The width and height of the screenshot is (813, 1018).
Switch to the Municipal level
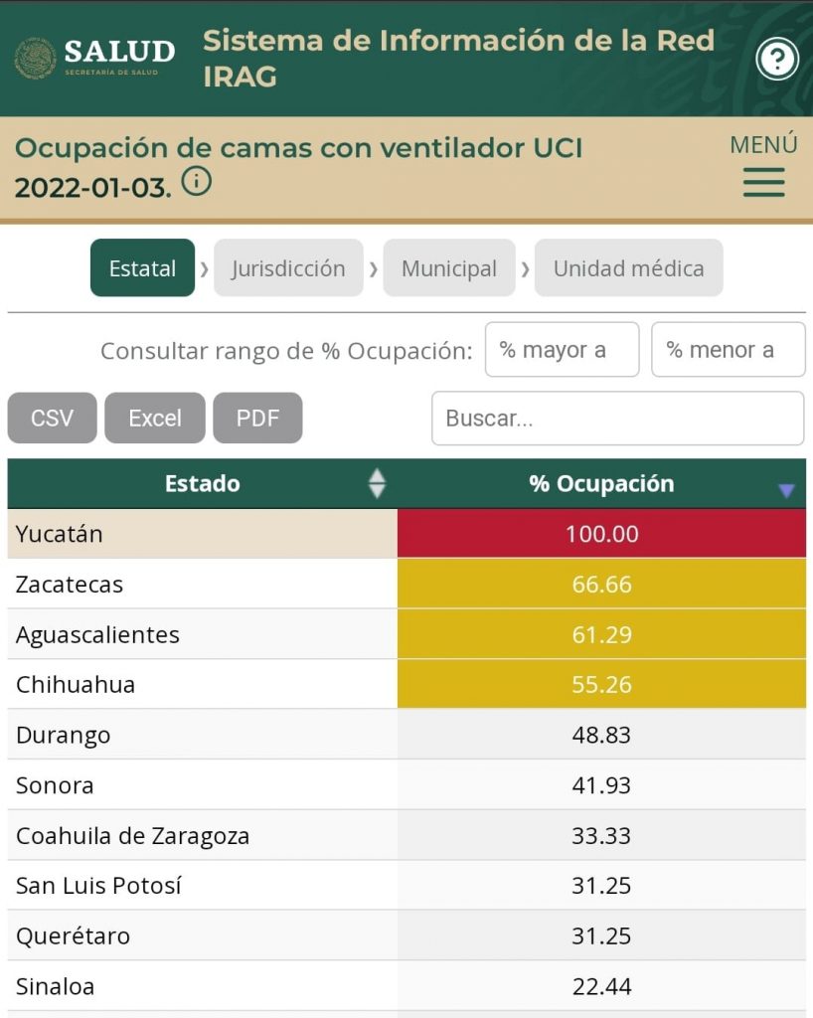coord(448,267)
